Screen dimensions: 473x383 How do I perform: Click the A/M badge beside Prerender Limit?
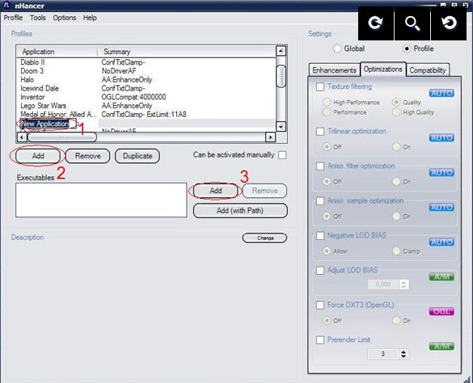point(441,346)
